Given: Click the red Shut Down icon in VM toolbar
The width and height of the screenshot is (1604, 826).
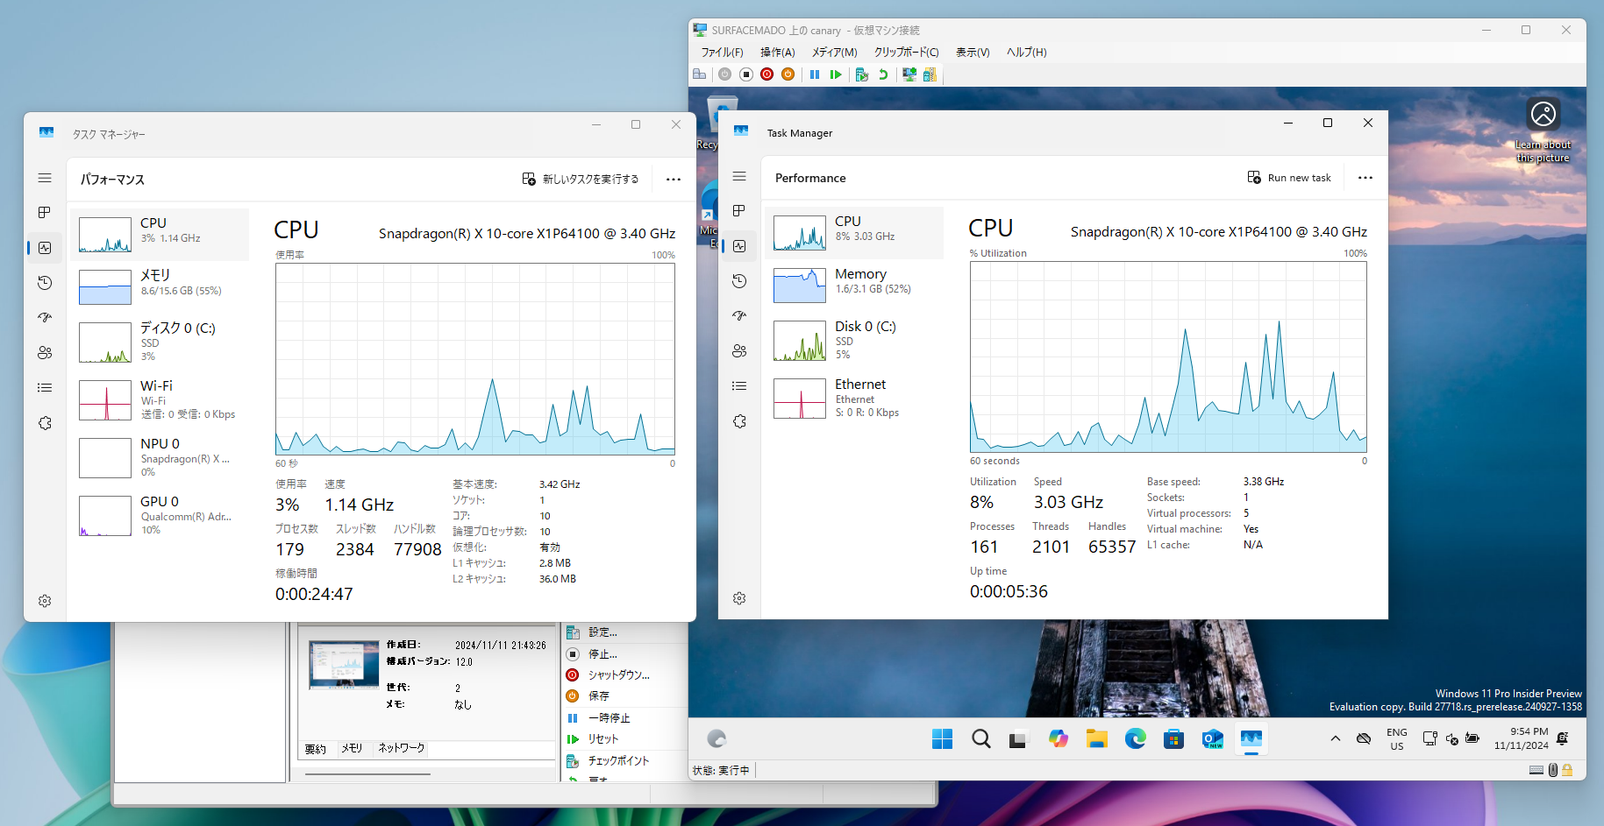Looking at the screenshot, I should pyautogui.click(x=766, y=74).
